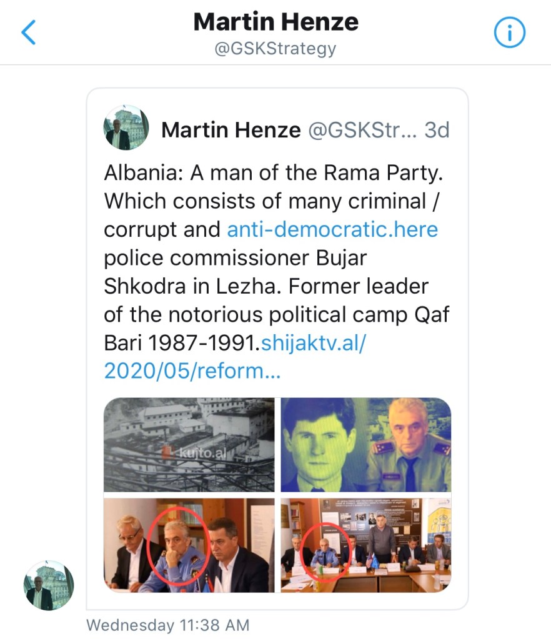551x639 pixels.
Task: Open Martin Henze's name in the tweet card
Action: [231, 130]
